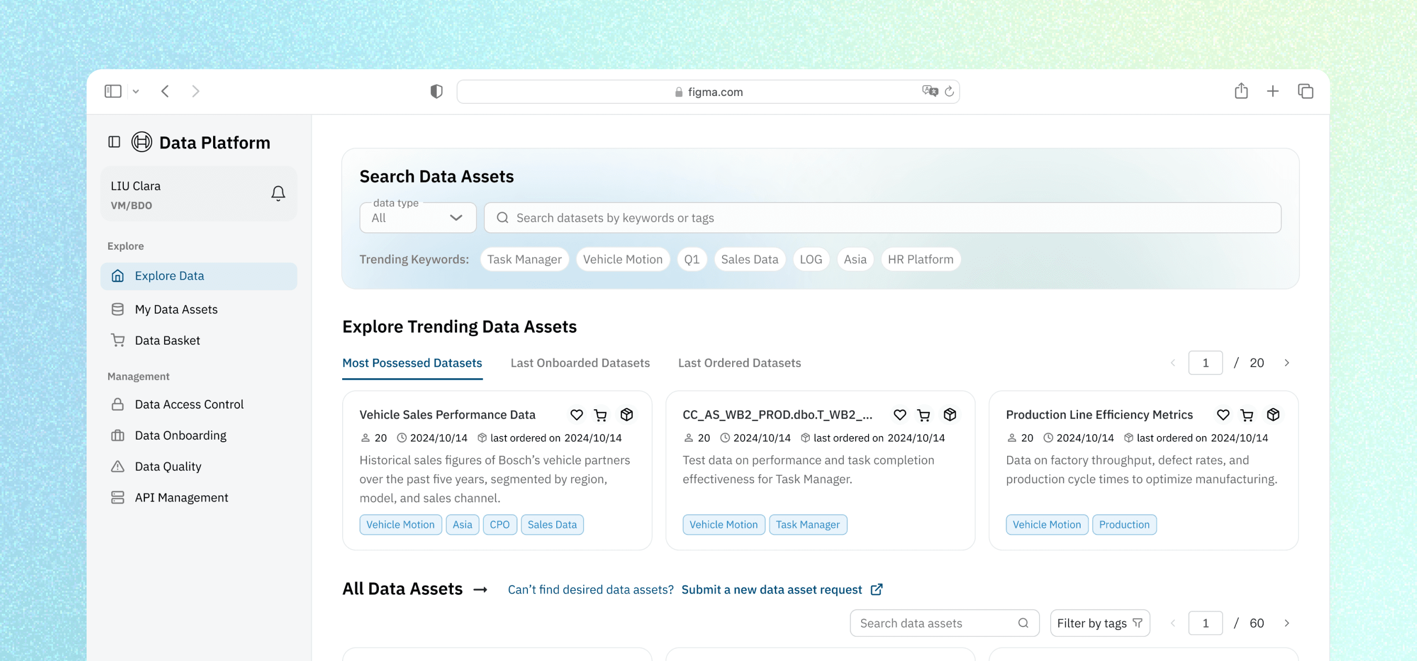Click the browser share icon
The image size is (1417, 661).
[1241, 91]
